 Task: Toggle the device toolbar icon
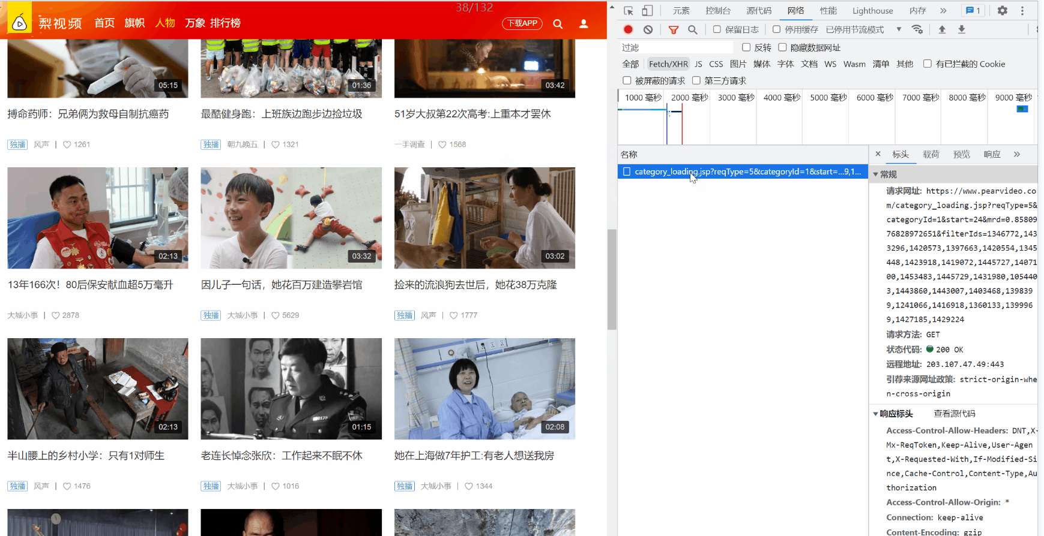pyautogui.click(x=647, y=11)
